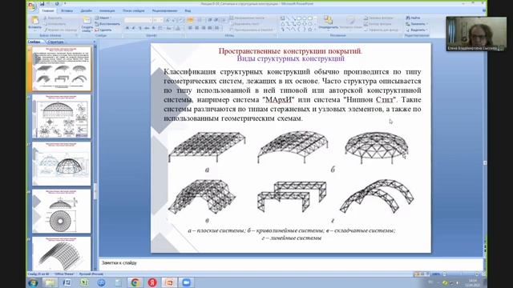Click the columns layout icon
The height and width of the screenshot is (288, 513).
click(x=216, y=29)
